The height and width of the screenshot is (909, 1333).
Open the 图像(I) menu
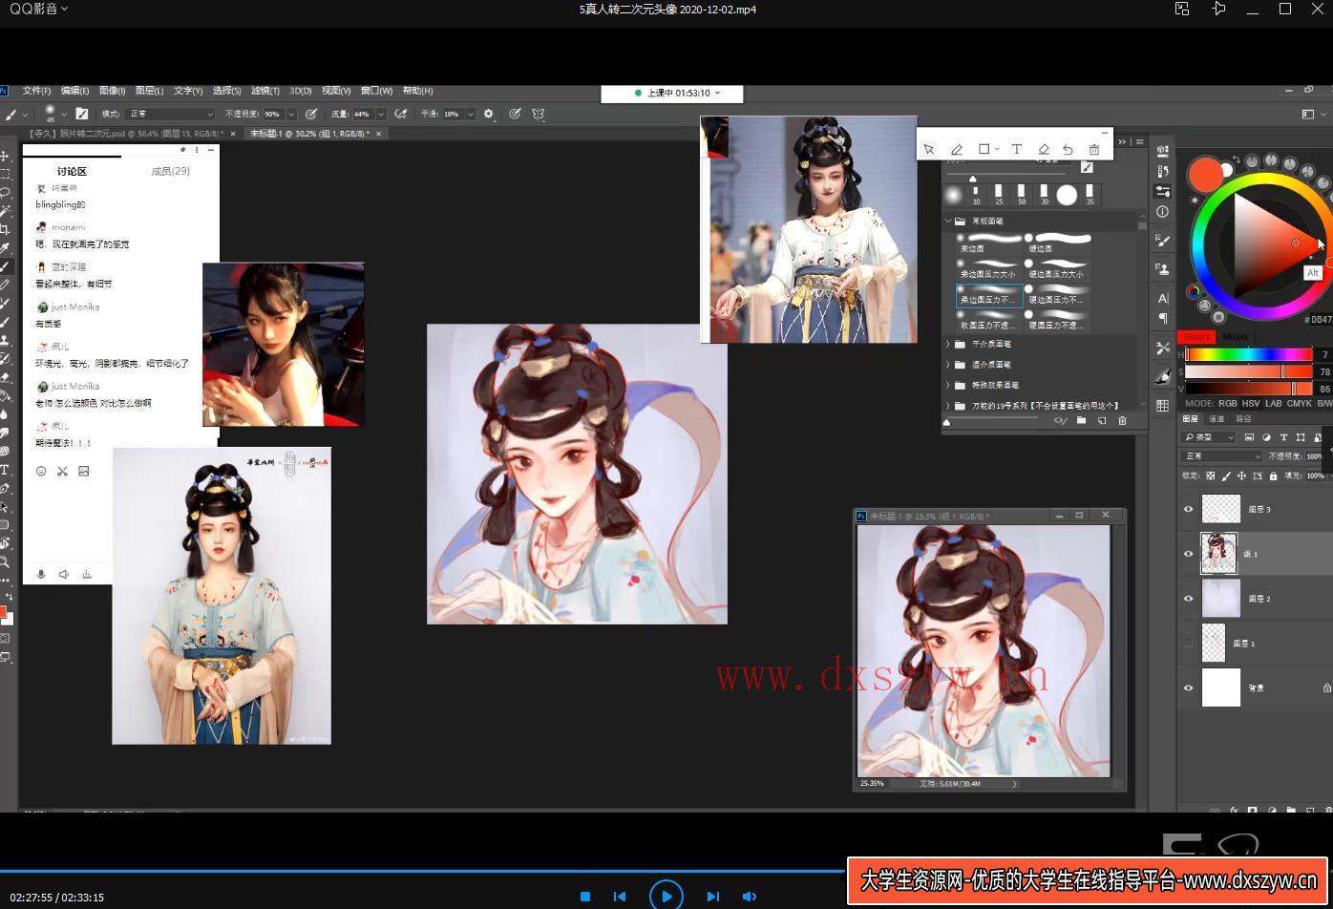click(112, 91)
